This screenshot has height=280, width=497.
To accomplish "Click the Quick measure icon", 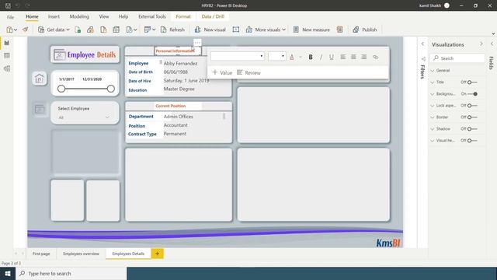I will pyautogui.click(x=340, y=30).
